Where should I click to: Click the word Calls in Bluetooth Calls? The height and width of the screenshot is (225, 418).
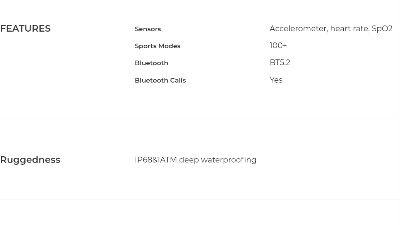pos(178,80)
